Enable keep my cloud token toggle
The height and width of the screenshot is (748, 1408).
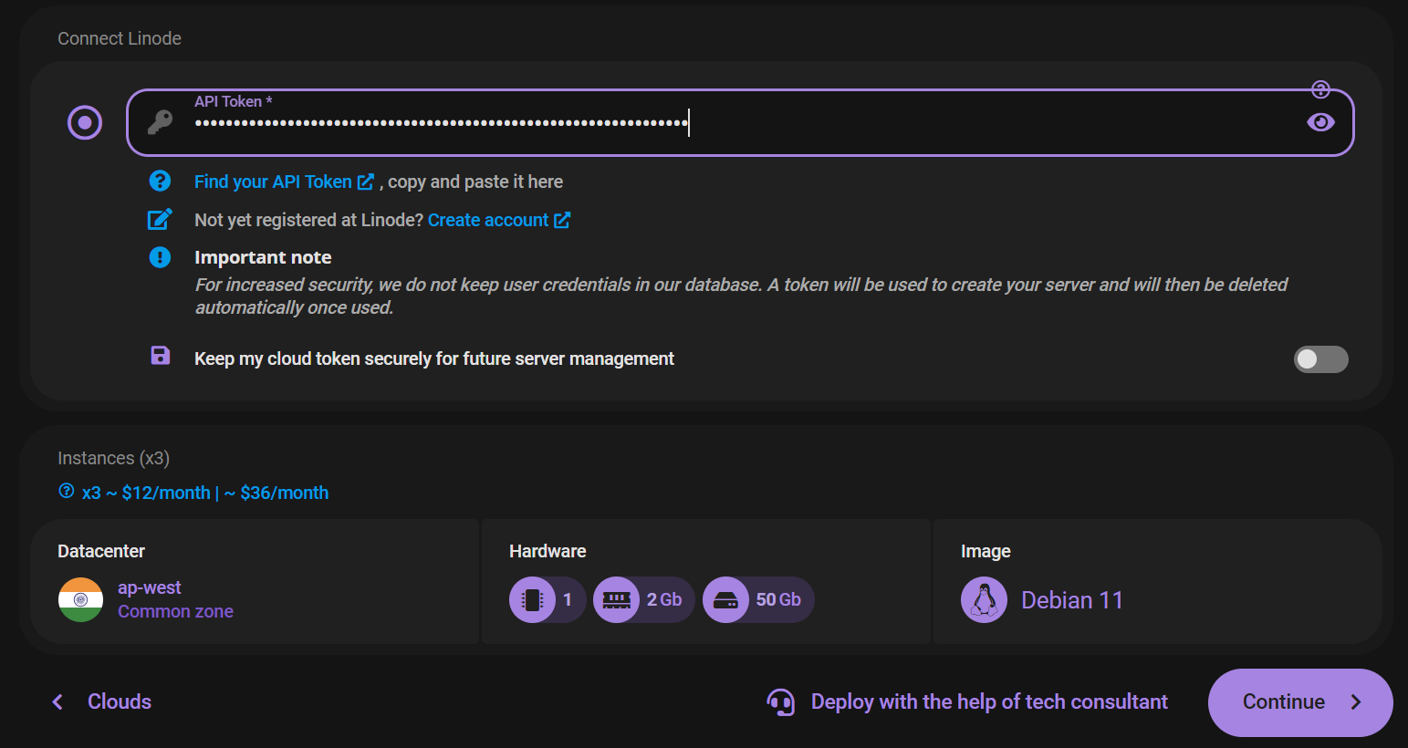pyautogui.click(x=1320, y=359)
